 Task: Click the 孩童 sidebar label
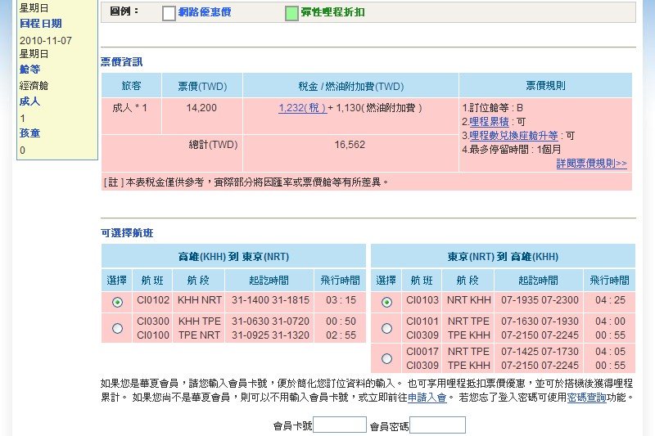(29, 133)
